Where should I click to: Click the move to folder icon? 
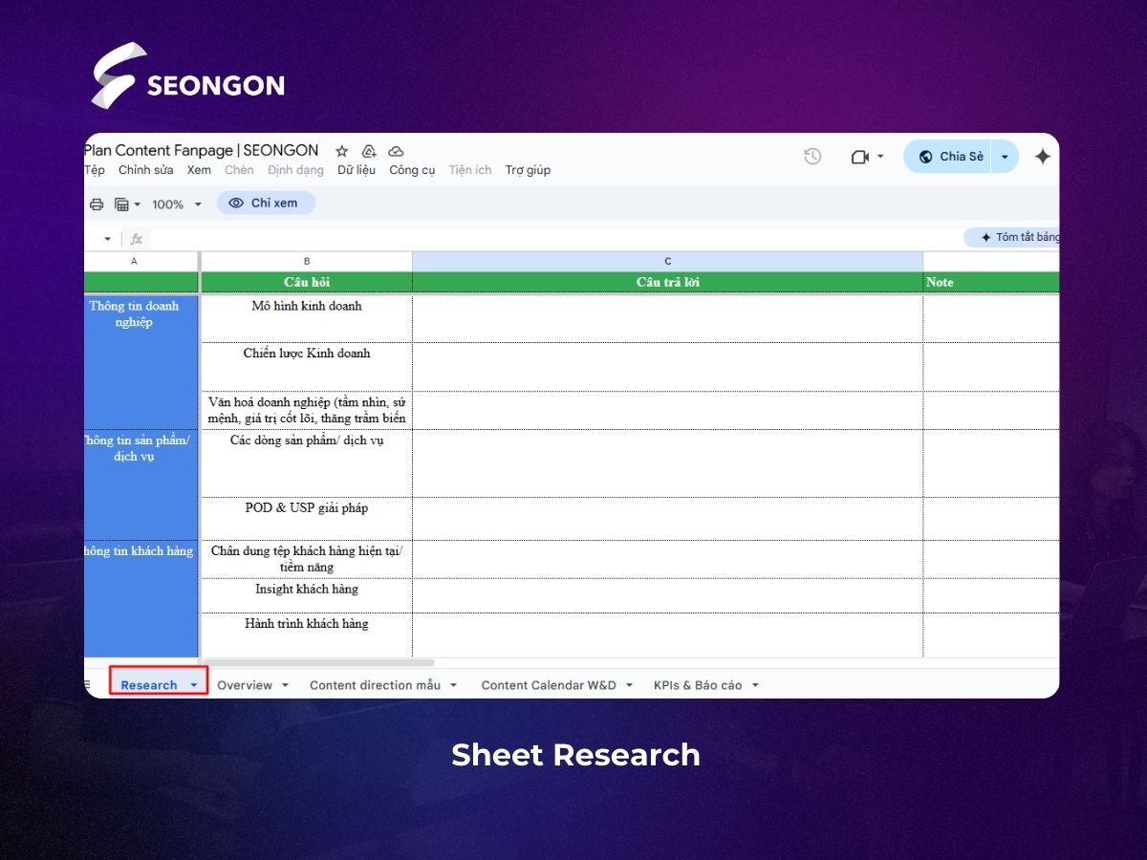coord(369,151)
